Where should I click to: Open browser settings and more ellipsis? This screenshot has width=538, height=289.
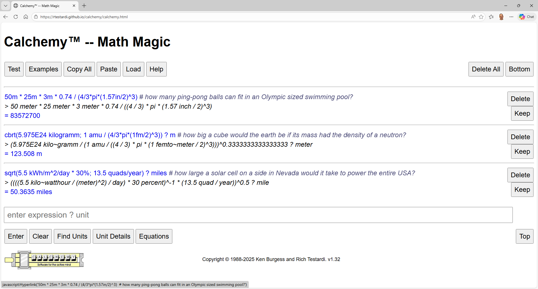point(511,17)
